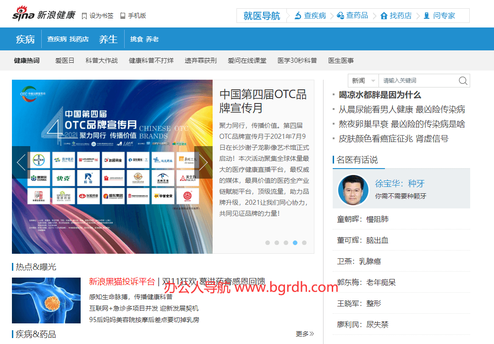The image size is (494, 344).
Task: Select 医生科事 in the hot words bar
Action: tap(341, 60)
